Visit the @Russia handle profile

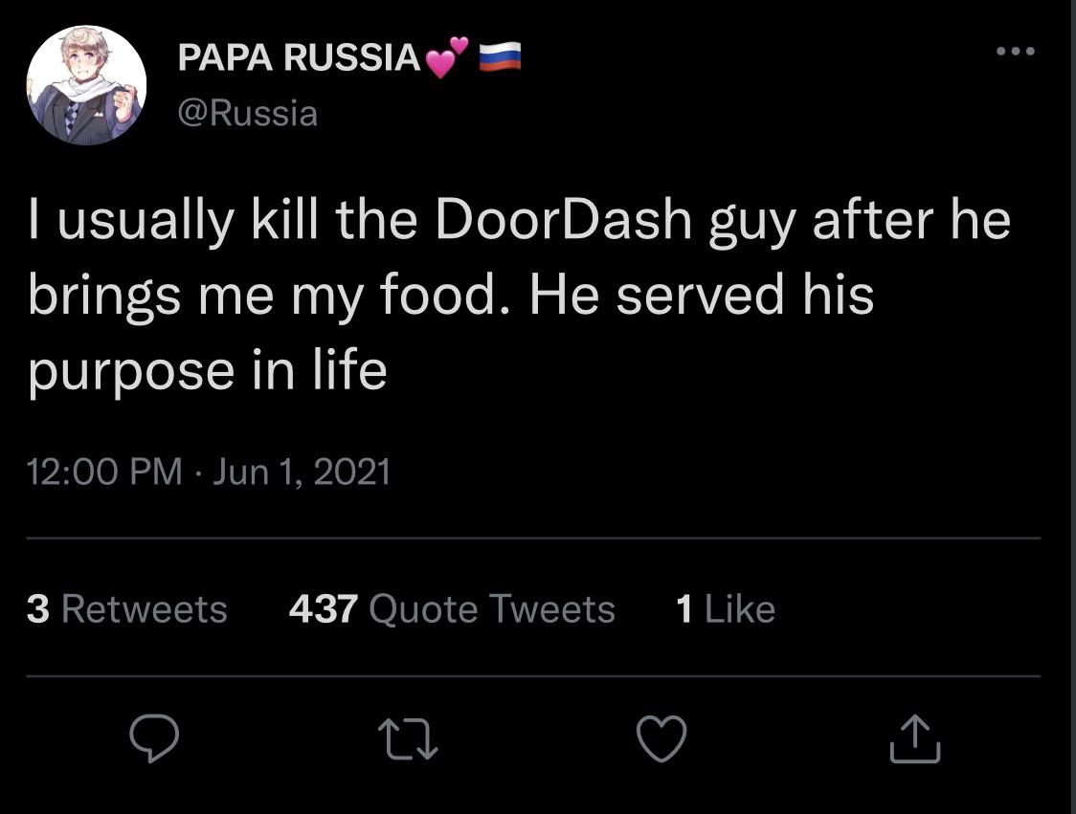tap(247, 114)
